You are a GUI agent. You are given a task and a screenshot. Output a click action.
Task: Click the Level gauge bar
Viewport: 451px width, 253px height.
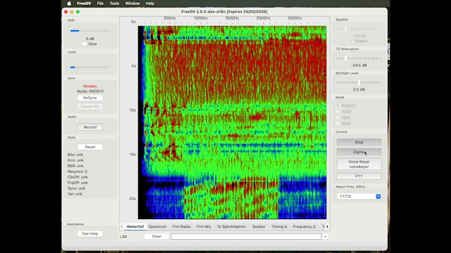point(90,67)
